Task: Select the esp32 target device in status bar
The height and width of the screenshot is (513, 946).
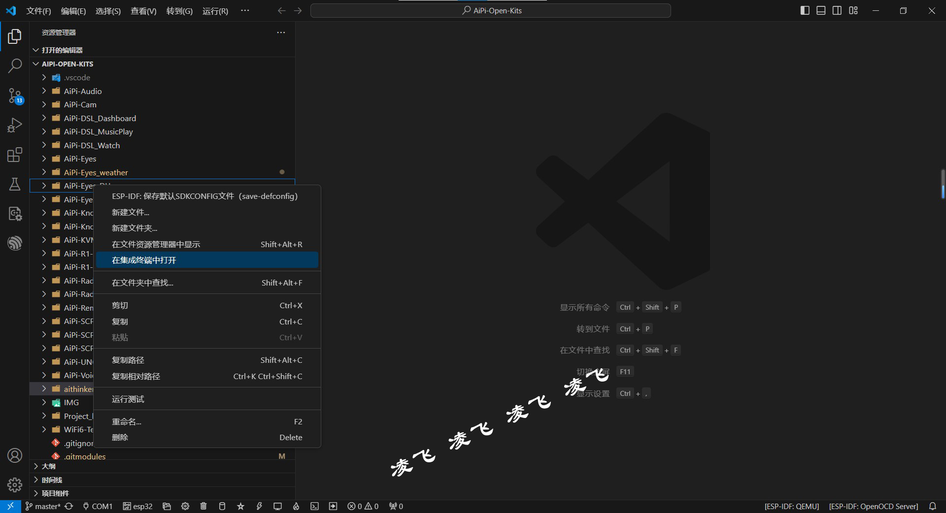Action: coord(138,506)
